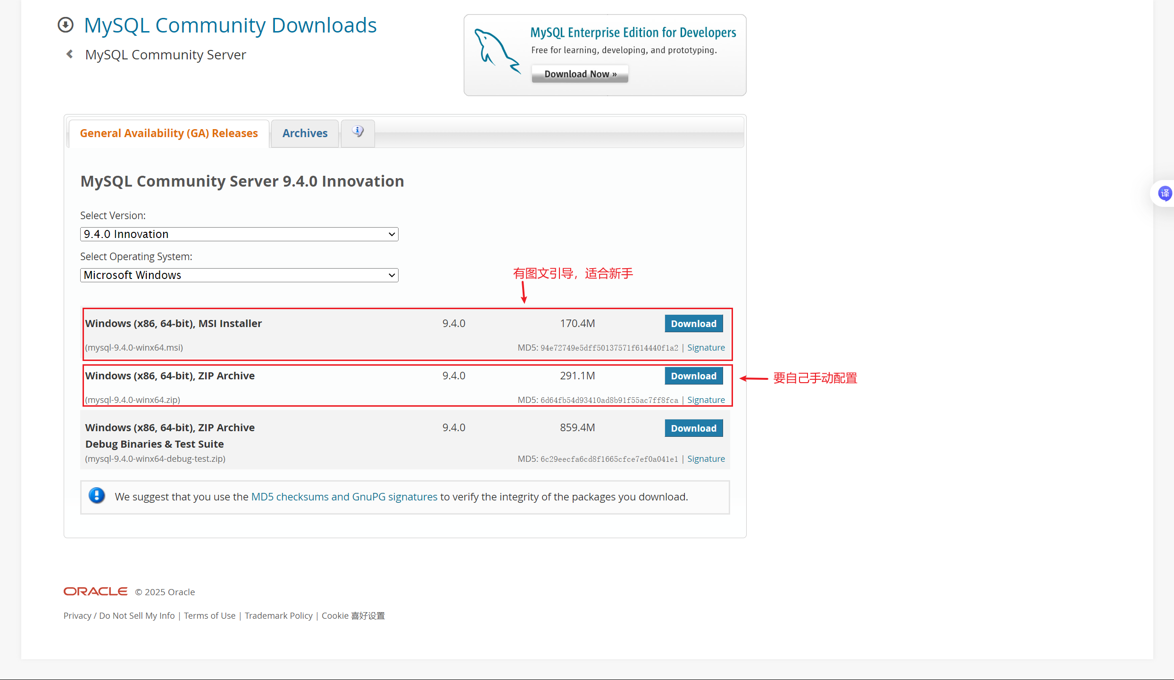The image size is (1174, 680).
Task: Open the Cookie 喜好设置 footer link
Action: pos(353,616)
